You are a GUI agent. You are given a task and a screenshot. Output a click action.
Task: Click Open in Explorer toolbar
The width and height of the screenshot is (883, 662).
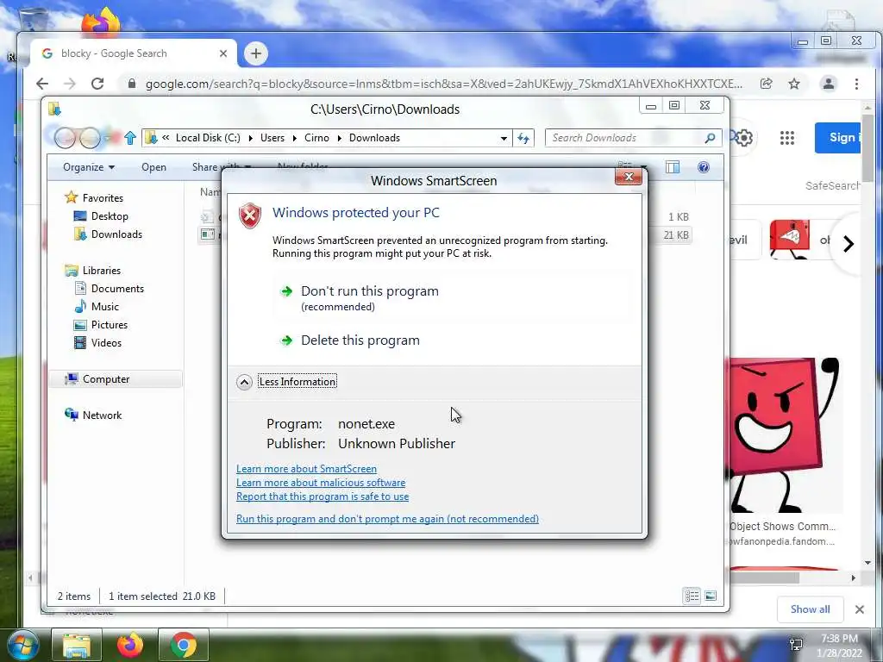click(x=153, y=167)
